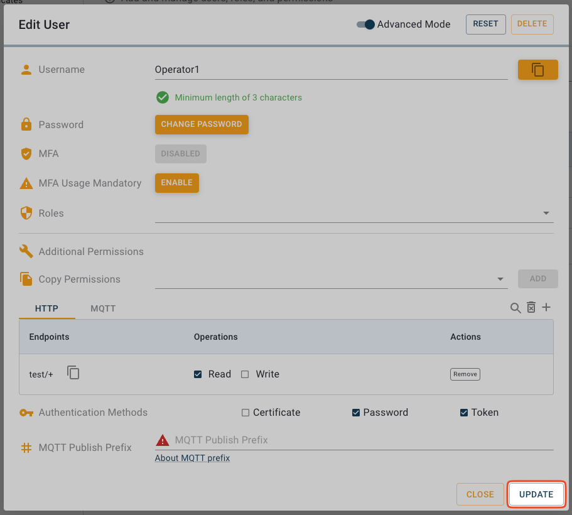Check the Certificate authentication method

click(246, 413)
